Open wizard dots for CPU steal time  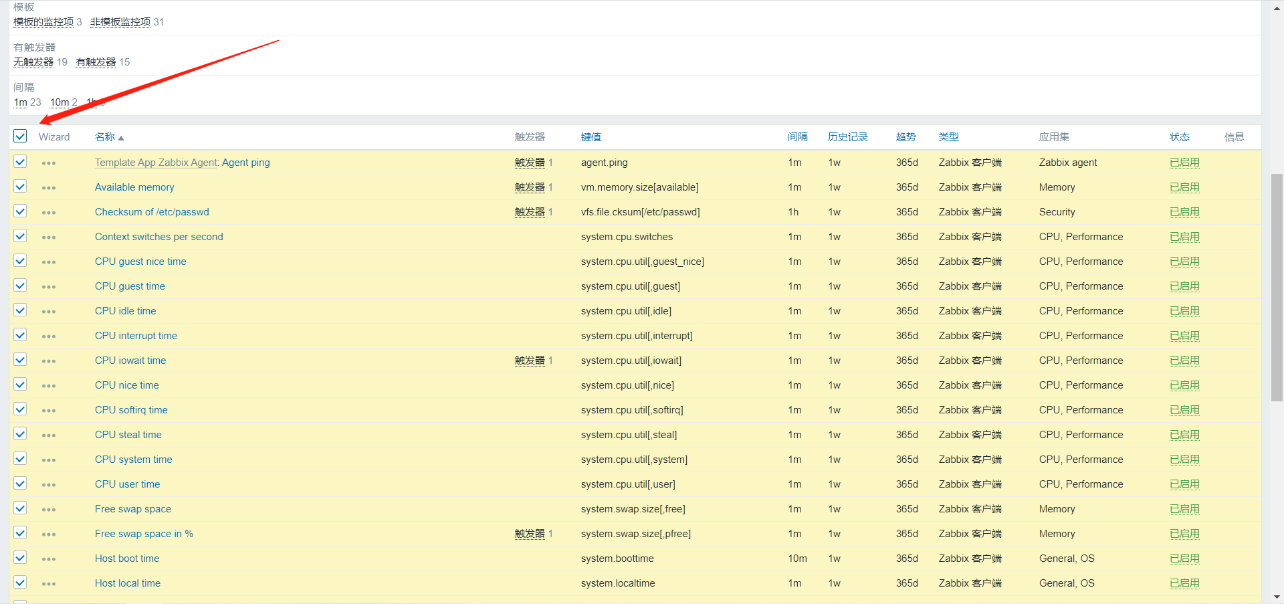[49, 435]
